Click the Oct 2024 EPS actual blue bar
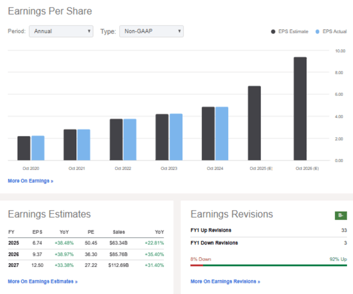The image size is (353, 294). point(221,133)
